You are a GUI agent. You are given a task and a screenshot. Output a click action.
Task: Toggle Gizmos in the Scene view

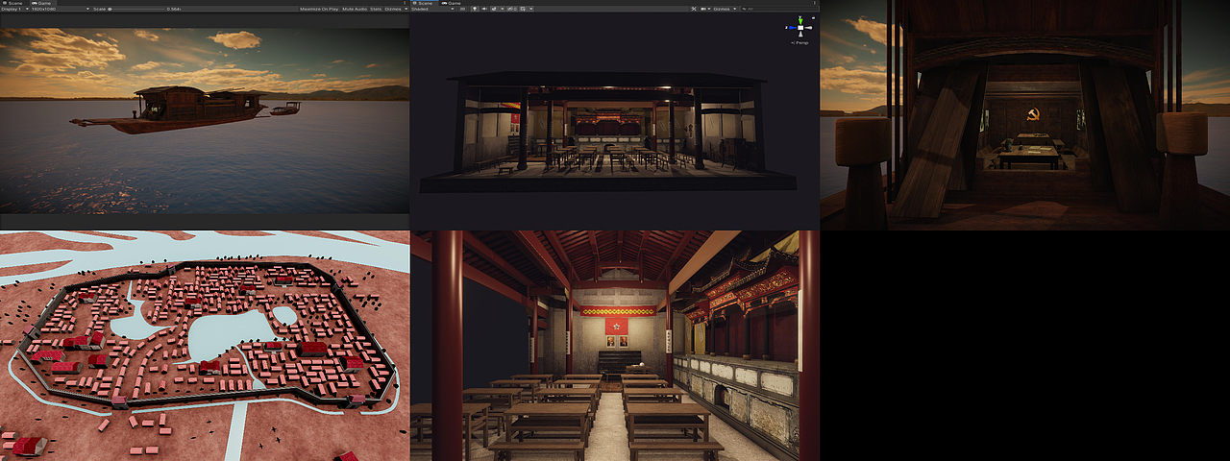(721, 9)
